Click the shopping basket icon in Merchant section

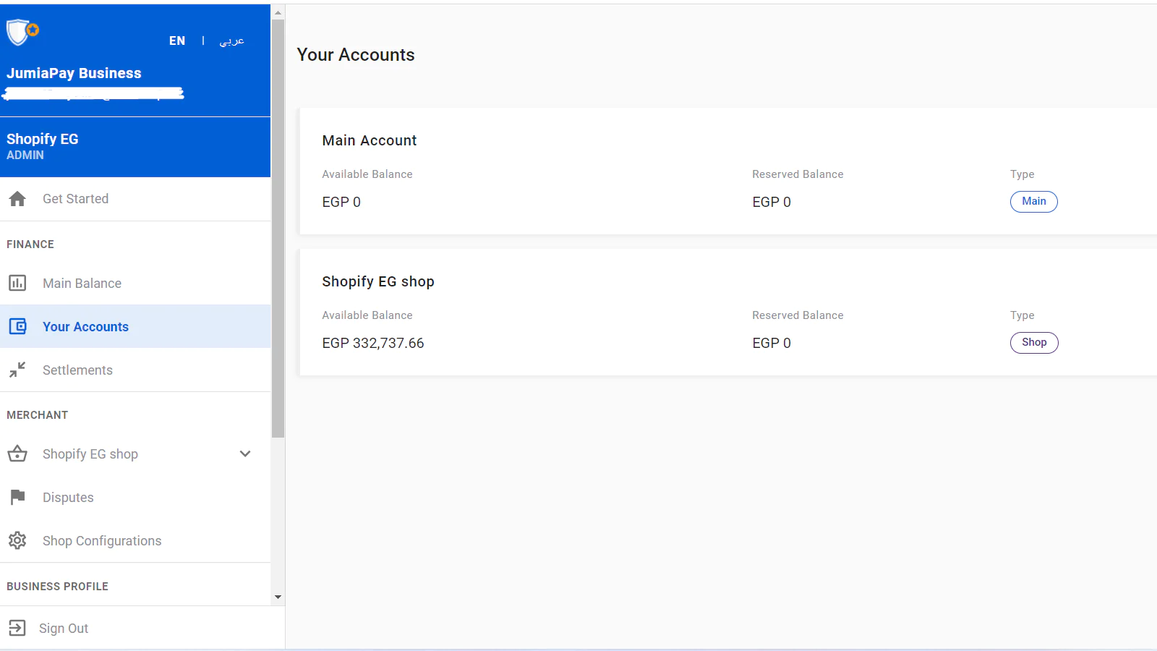(17, 454)
